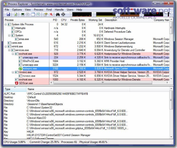The width and height of the screenshot is (177, 148).
Task: Click the Process Explorer title bar icon
Action: [5, 4]
